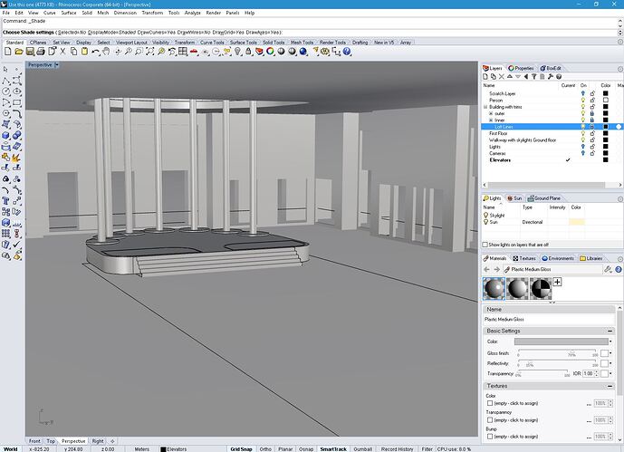
Task: Open the material Color dropdown arrow
Action: pyautogui.click(x=610, y=341)
